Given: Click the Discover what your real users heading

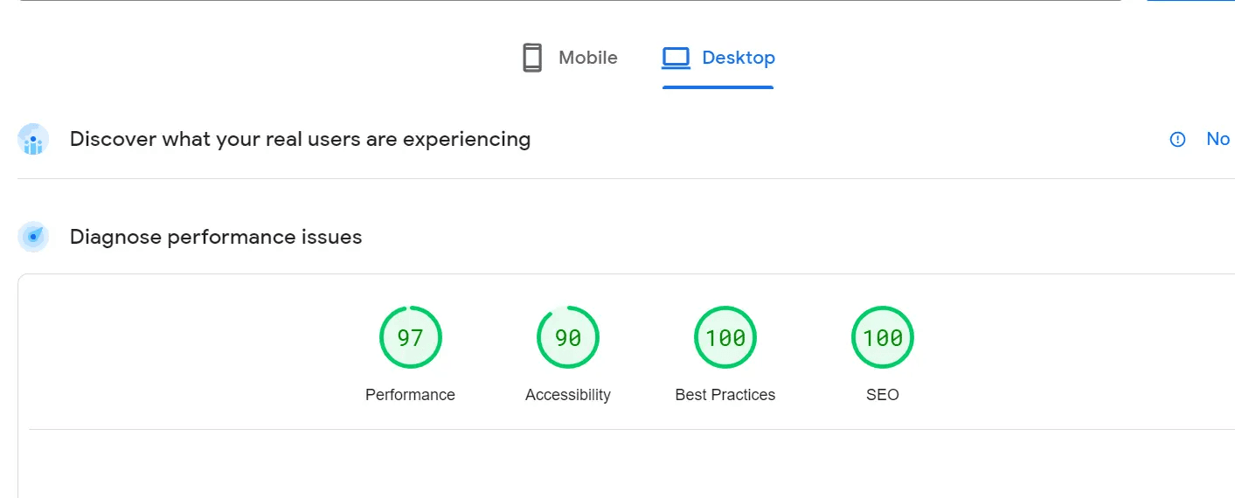Looking at the screenshot, I should point(300,139).
